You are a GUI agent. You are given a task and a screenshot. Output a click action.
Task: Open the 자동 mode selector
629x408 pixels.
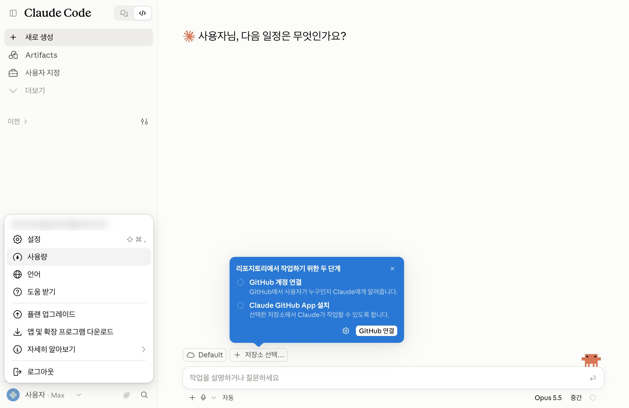(x=228, y=398)
